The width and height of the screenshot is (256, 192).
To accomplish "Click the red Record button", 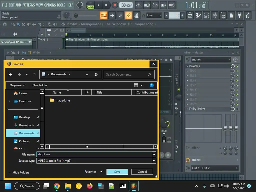I will (x=115, y=5).
